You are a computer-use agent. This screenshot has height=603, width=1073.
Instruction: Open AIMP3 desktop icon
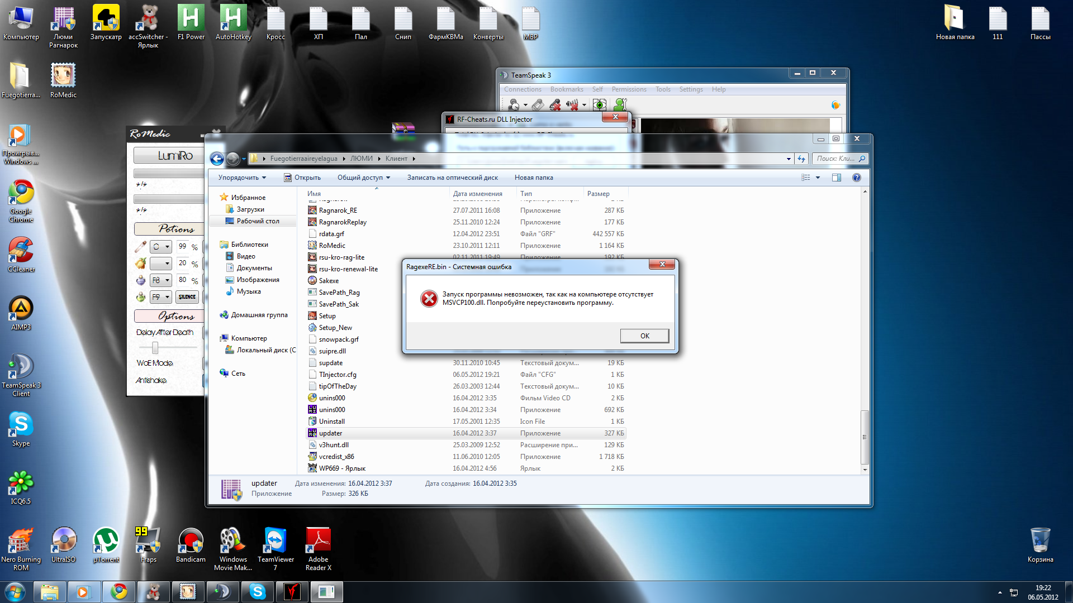[x=21, y=313]
